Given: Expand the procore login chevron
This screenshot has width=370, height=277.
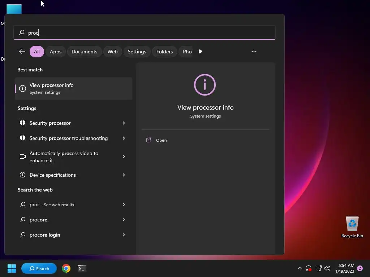Looking at the screenshot, I should [124, 235].
